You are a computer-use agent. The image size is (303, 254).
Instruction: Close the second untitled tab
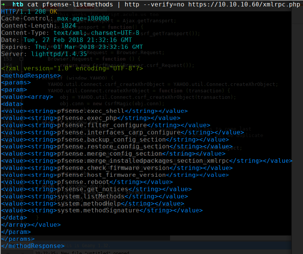click(65, 8)
